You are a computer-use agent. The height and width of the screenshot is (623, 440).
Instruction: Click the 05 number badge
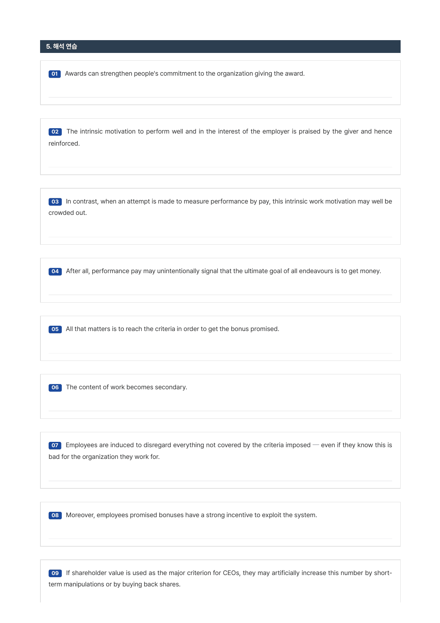coord(55,329)
